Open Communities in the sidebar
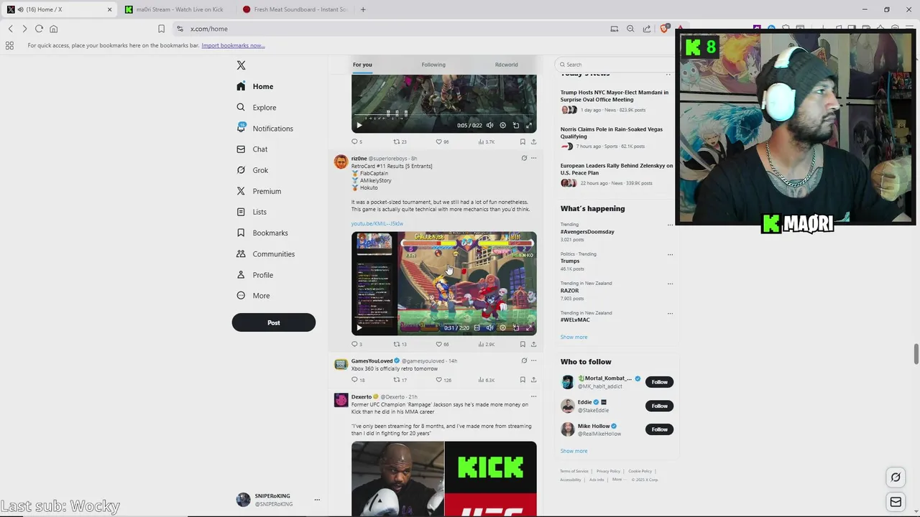 tap(265, 254)
